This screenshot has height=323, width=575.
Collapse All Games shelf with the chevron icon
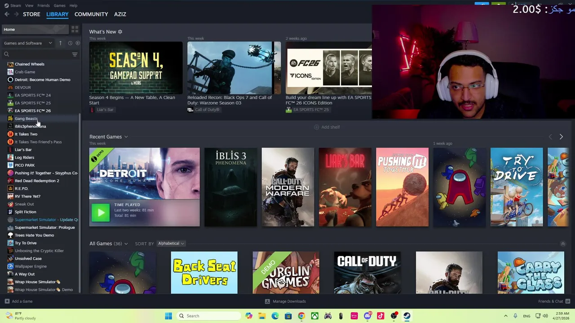pyautogui.click(x=563, y=244)
